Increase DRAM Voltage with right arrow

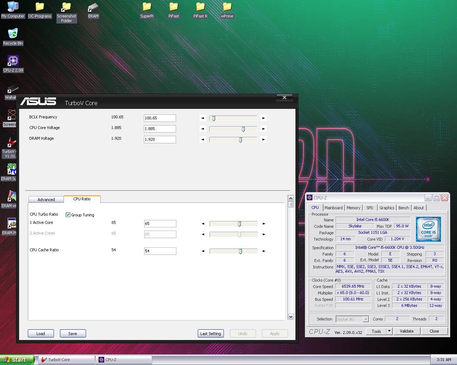tap(263, 139)
